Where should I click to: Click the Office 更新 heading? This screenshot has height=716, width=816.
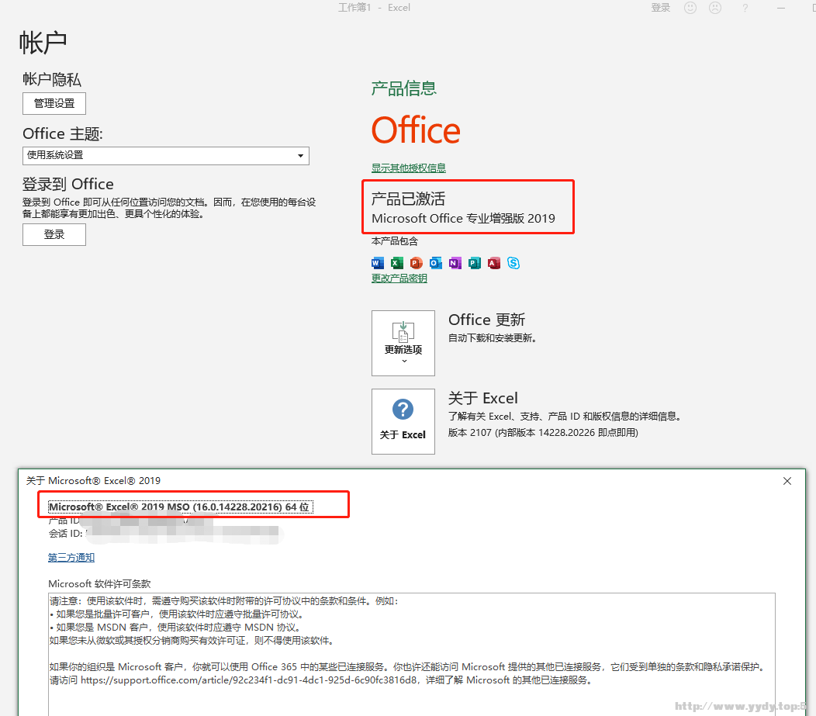point(486,320)
